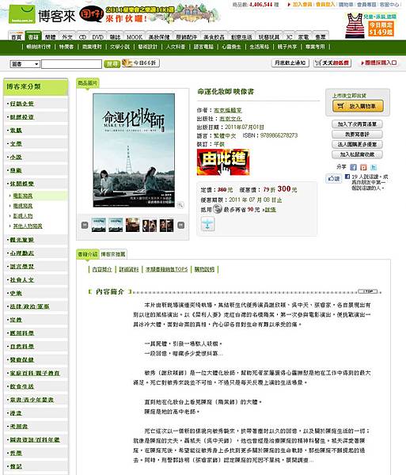Select the 美食飲品 top navigation tab
406x475 pixels.
coord(214,37)
